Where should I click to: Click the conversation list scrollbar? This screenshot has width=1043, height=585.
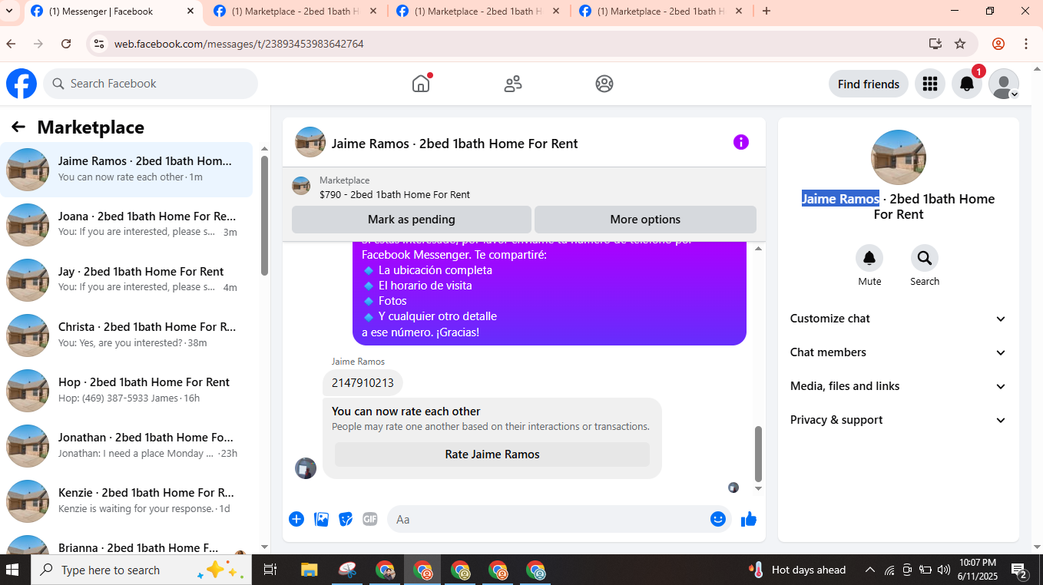coord(264,215)
